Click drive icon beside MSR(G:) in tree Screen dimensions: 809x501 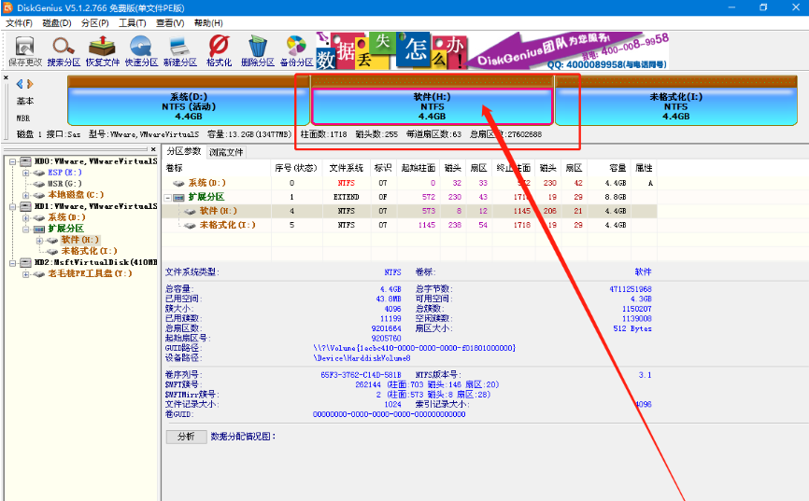coord(38,184)
